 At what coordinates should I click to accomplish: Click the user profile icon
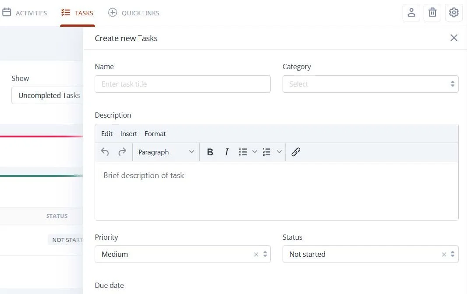pyautogui.click(x=411, y=13)
